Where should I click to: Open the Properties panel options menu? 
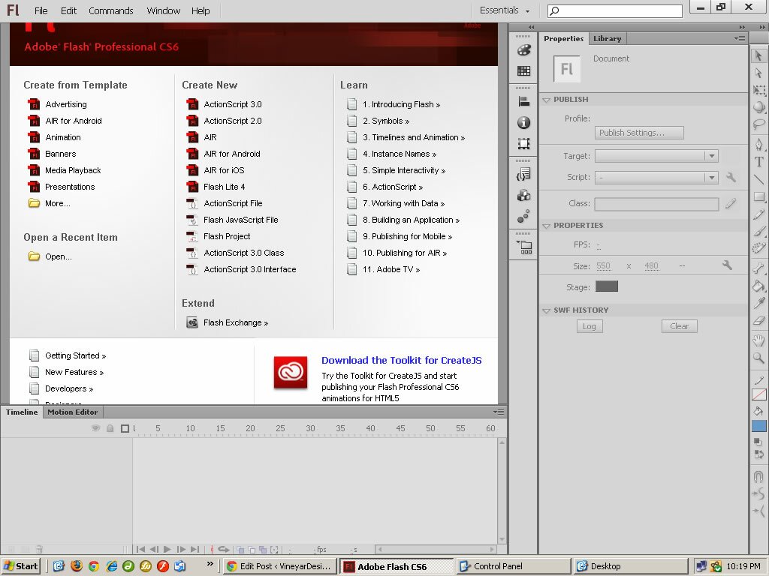[740, 38]
